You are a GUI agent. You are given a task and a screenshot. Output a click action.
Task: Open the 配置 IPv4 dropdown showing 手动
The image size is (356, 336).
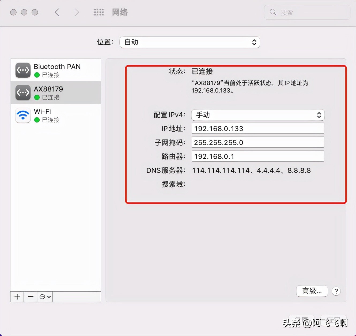[257, 115]
